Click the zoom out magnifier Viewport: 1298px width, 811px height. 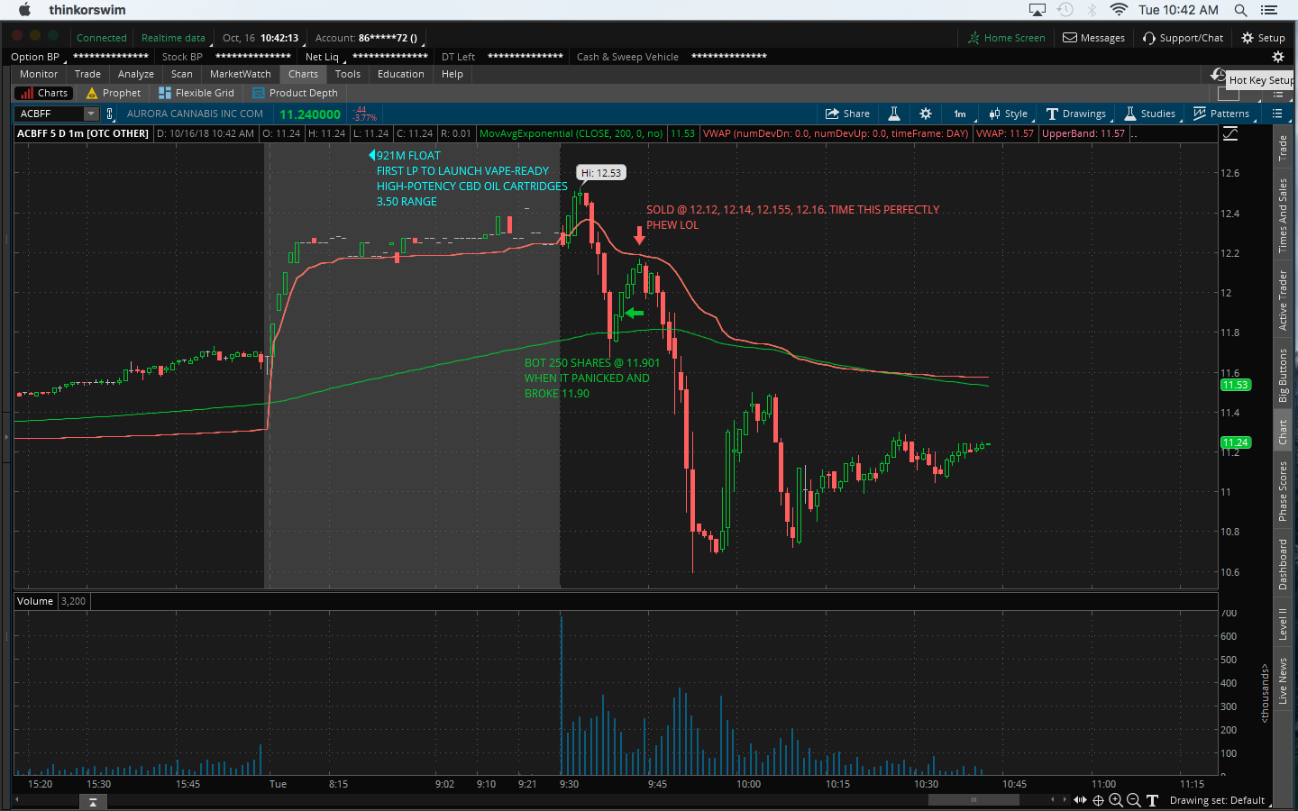(1134, 800)
